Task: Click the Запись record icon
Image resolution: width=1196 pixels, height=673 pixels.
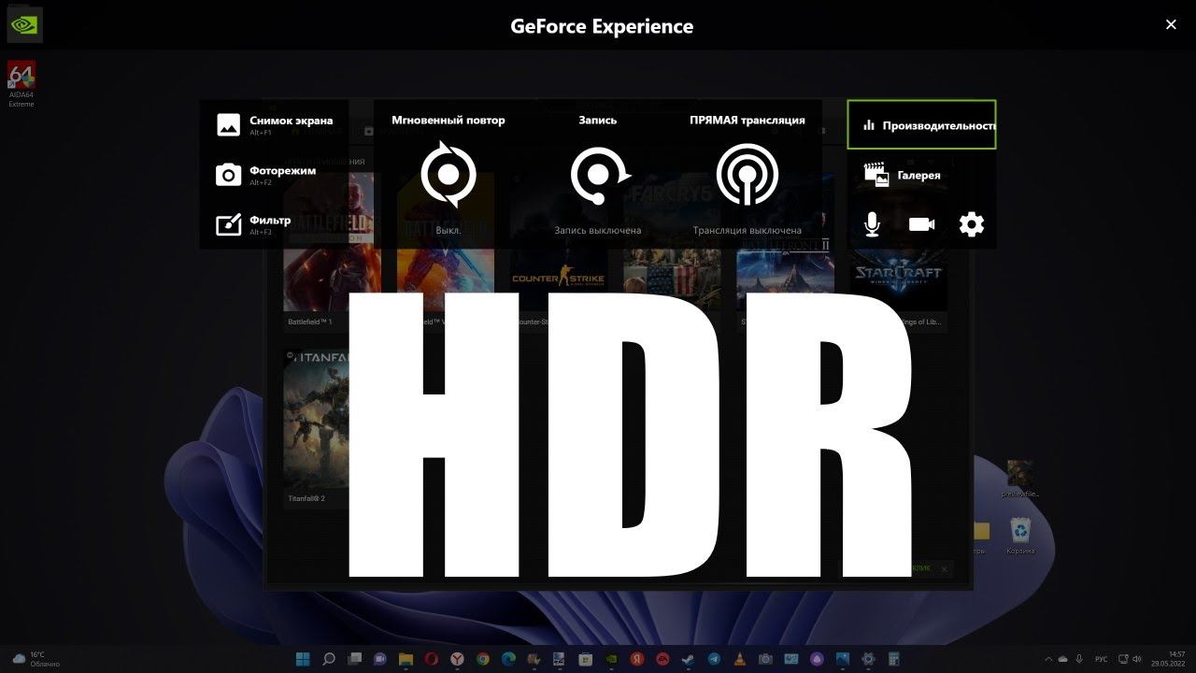Action: [x=599, y=175]
